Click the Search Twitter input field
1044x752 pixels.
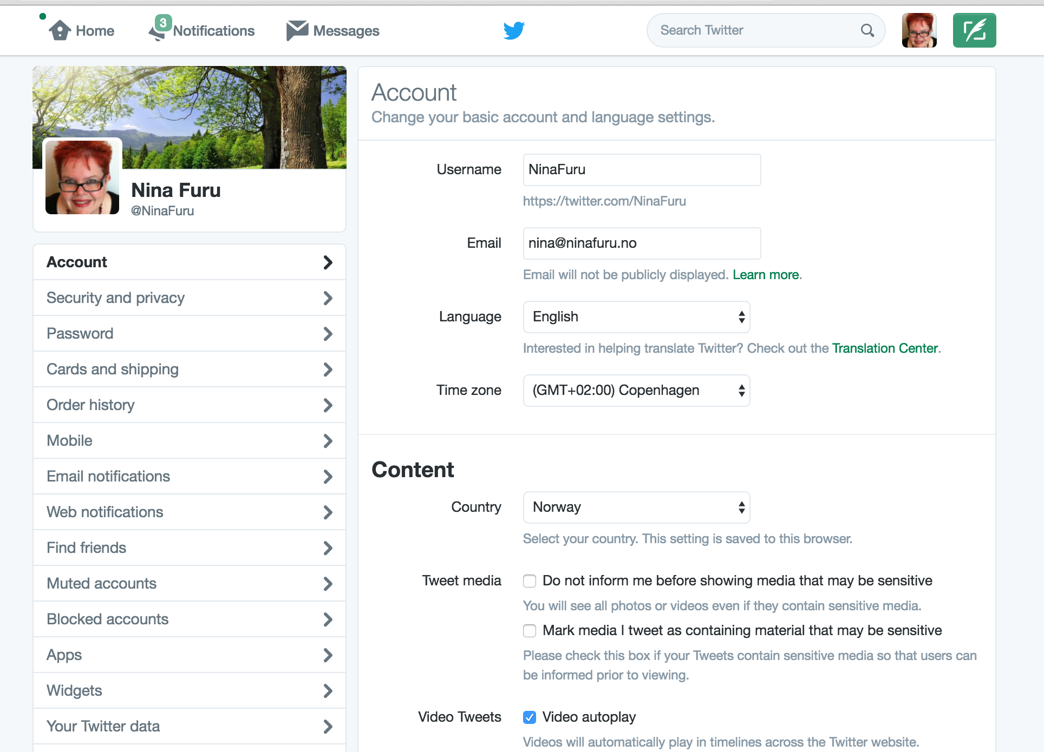[766, 30]
